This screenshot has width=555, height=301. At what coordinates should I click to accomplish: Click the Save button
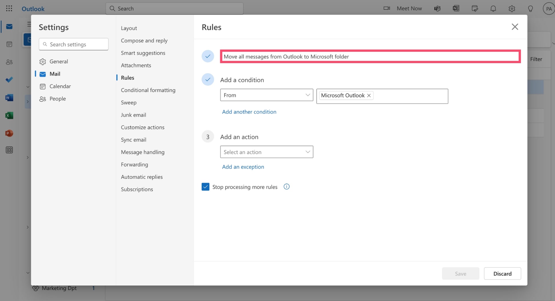click(460, 274)
